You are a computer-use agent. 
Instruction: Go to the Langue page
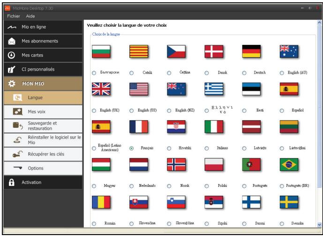pos(43,97)
